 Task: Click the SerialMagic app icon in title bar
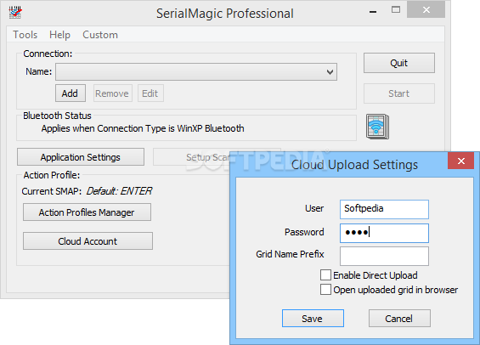coord(15,13)
